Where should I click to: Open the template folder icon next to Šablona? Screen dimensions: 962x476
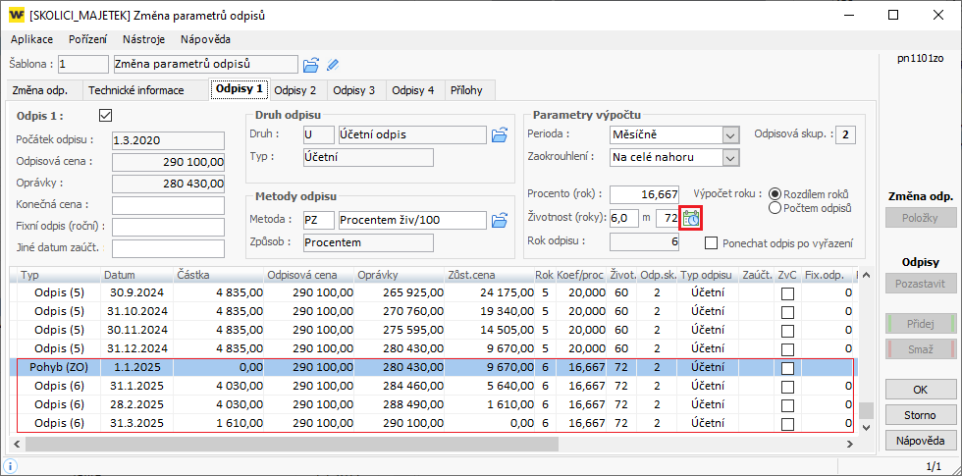pos(311,65)
